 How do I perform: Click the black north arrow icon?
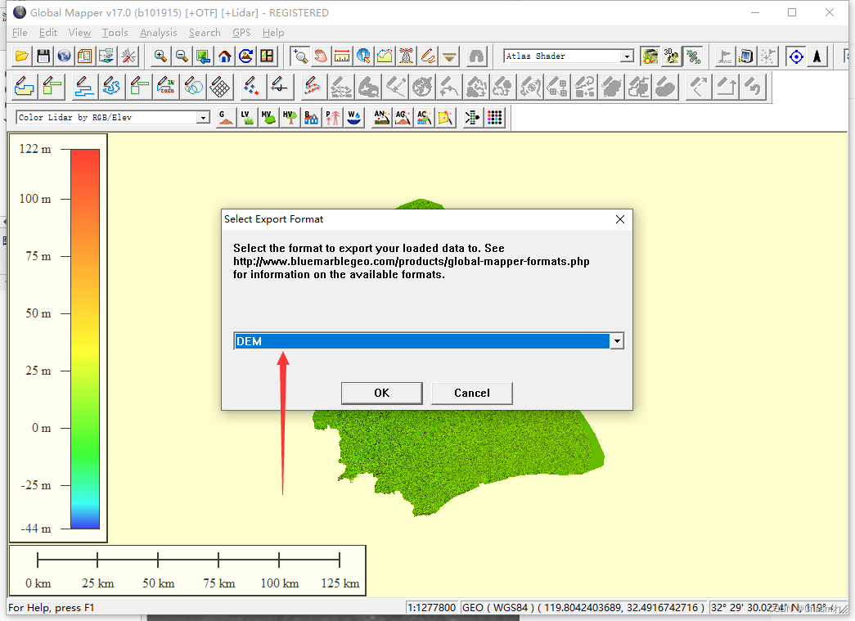[x=817, y=56]
